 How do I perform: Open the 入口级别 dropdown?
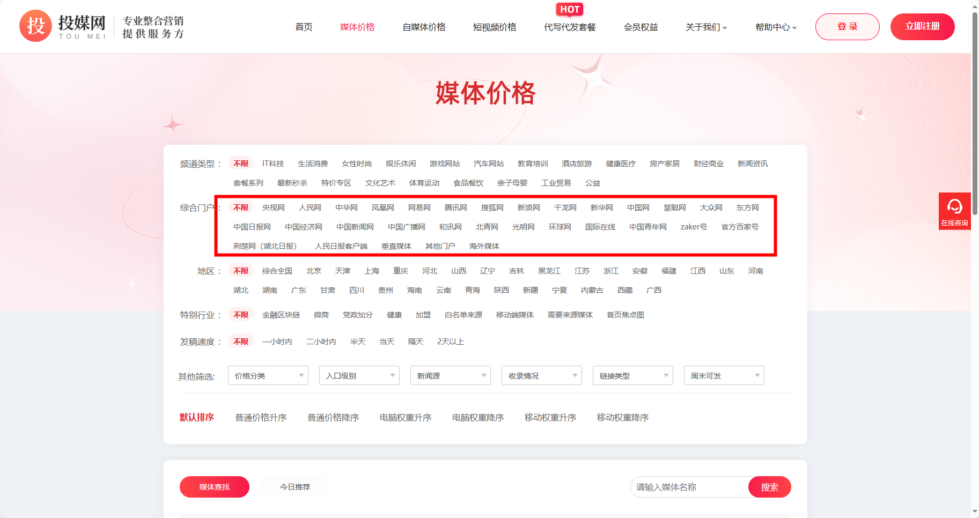pyautogui.click(x=359, y=375)
